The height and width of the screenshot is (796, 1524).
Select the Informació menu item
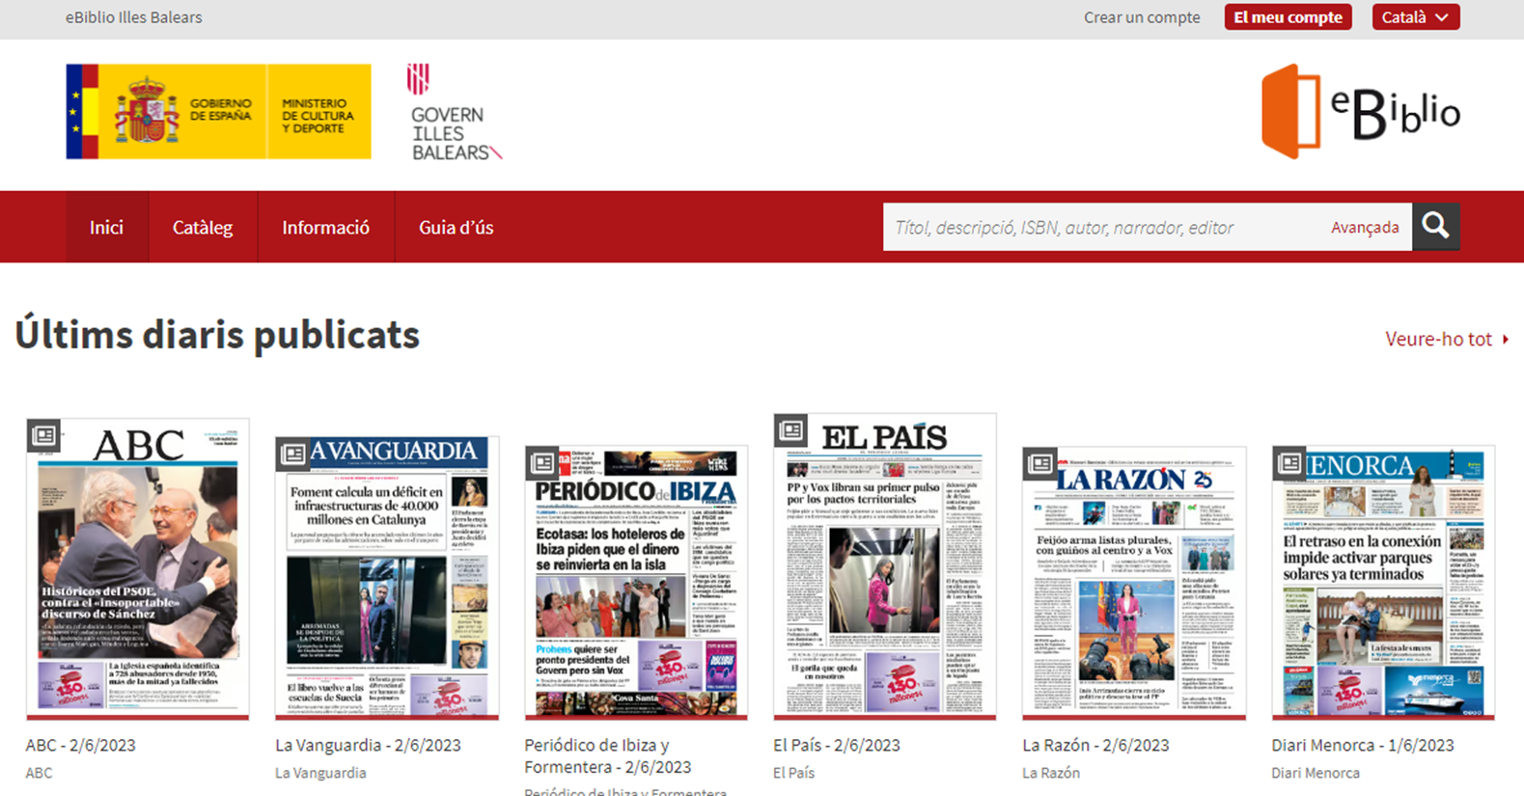(x=325, y=228)
